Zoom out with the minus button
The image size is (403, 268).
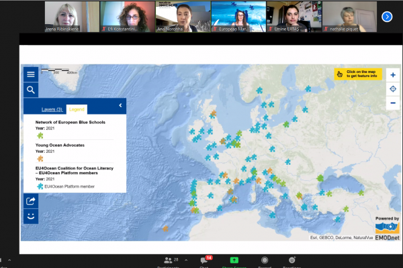pos(393,103)
